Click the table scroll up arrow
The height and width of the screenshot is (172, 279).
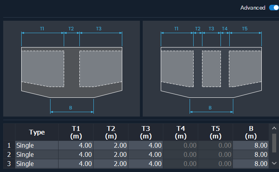(274, 128)
